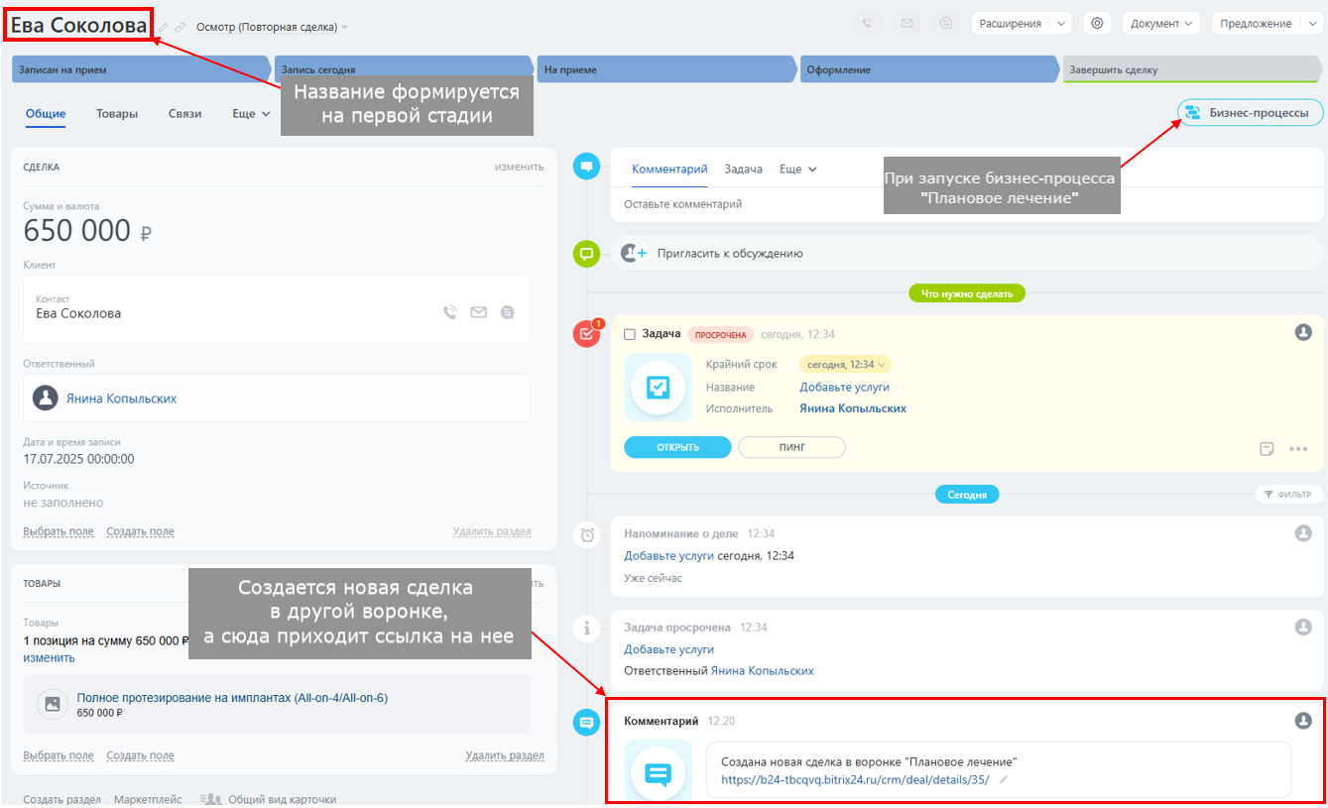Open the Бизнес-процессы button
This screenshot has width=1328, height=808.
[1250, 113]
